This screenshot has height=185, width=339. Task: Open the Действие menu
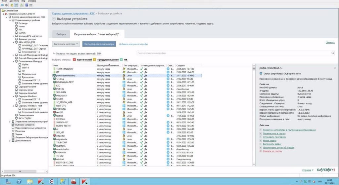click(x=14, y=1)
